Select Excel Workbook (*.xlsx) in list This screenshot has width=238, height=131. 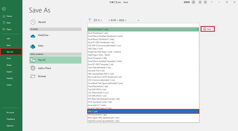pyautogui.click(x=143, y=33)
